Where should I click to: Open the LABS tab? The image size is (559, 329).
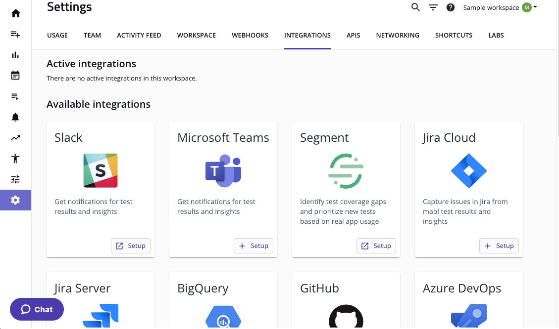pyautogui.click(x=496, y=35)
